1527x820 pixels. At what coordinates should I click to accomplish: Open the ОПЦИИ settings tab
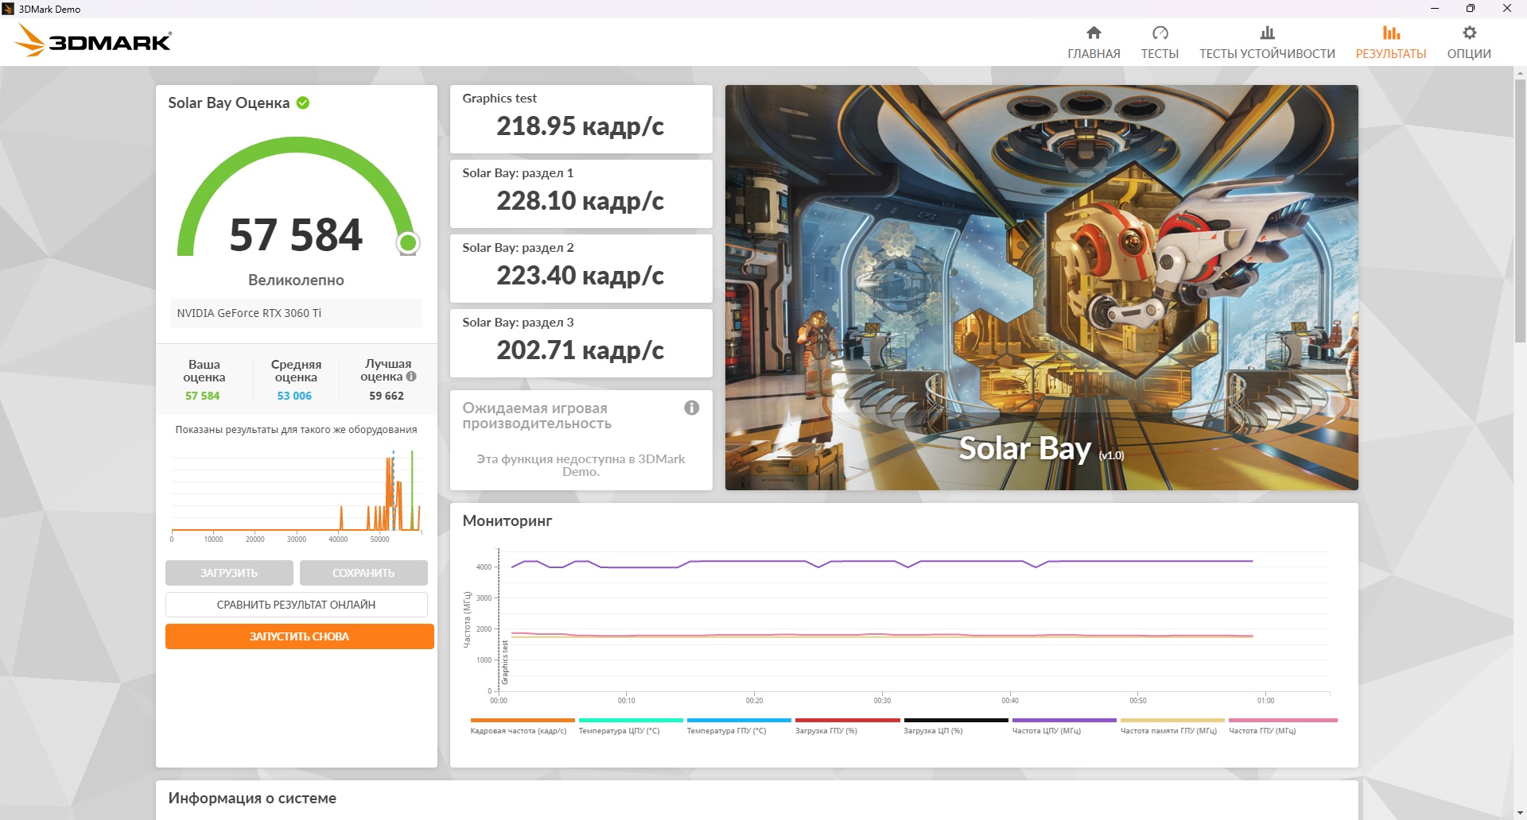[1469, 43]
